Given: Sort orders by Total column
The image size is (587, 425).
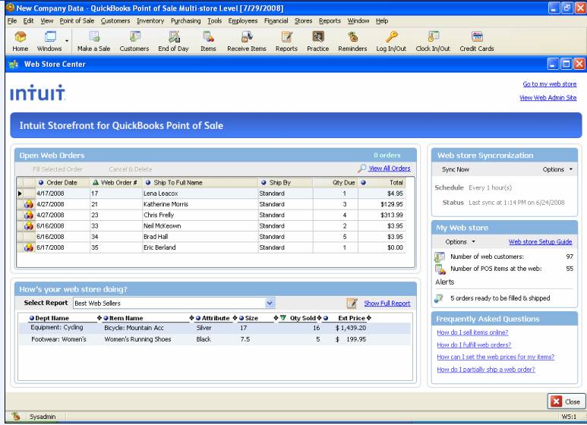Looking at the screenshot, I should 382,183.
